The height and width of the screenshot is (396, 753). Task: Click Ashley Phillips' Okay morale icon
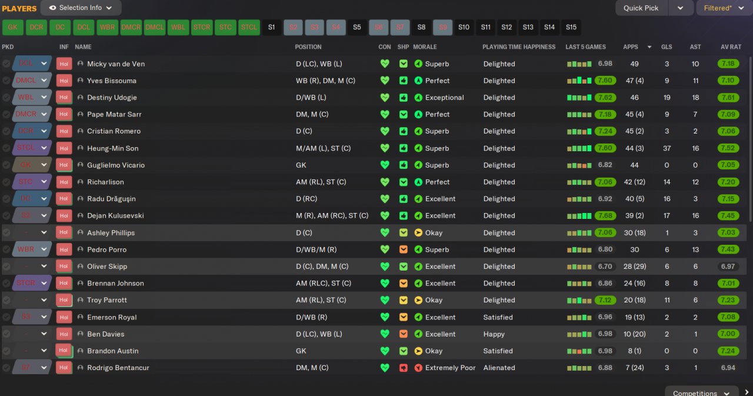pyautogui.click(x=418, y=232)
